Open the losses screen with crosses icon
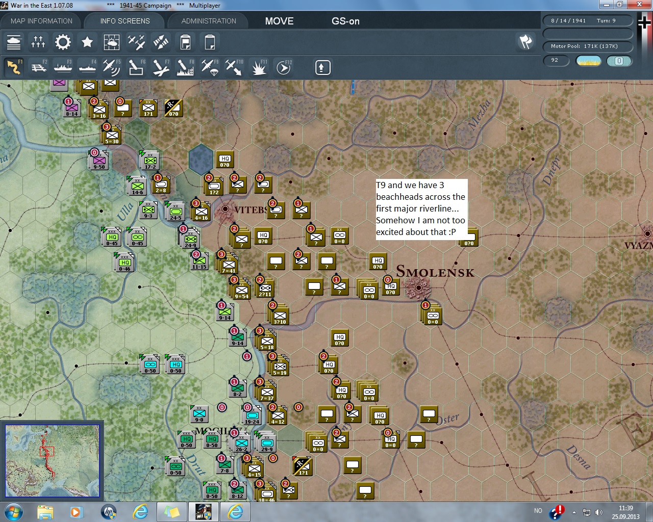Screen dimensions: 653x522 38,42
